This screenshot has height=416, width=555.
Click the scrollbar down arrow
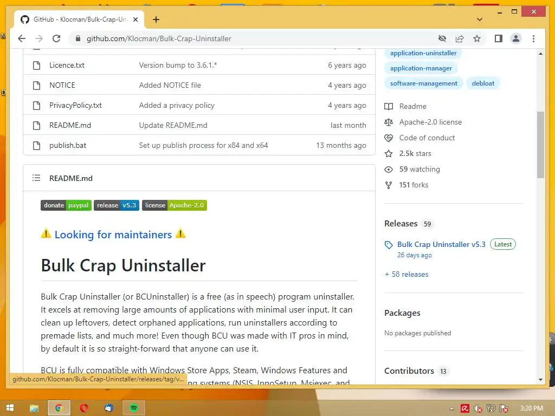540,380
